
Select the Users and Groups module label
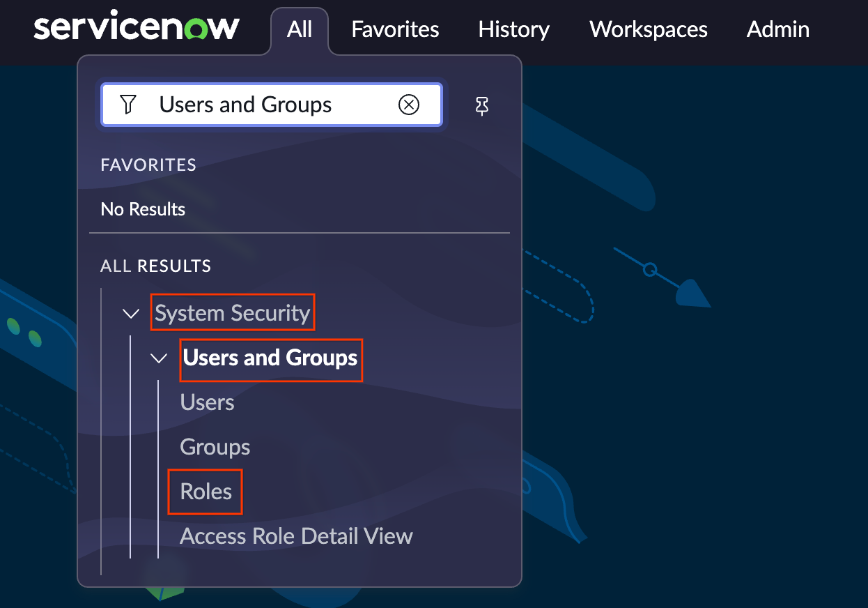click(x=270, y=358)
